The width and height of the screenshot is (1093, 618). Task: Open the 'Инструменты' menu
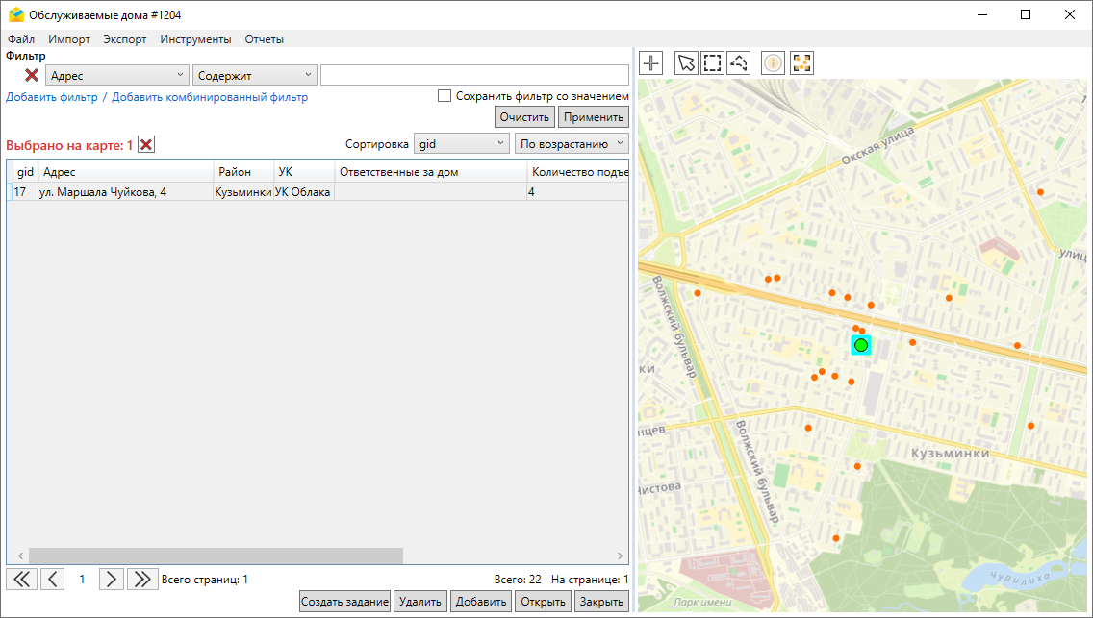pyautogui.click(x=195, y=39)
